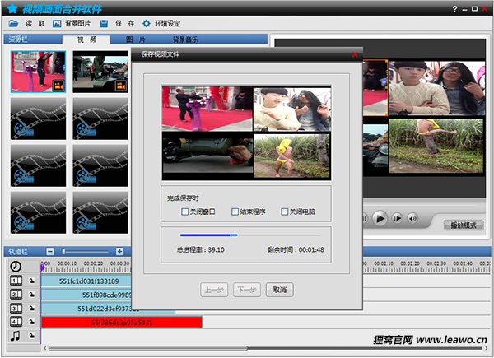Toggle lock on track 4
Screen dimensions: 494x358
32,322
